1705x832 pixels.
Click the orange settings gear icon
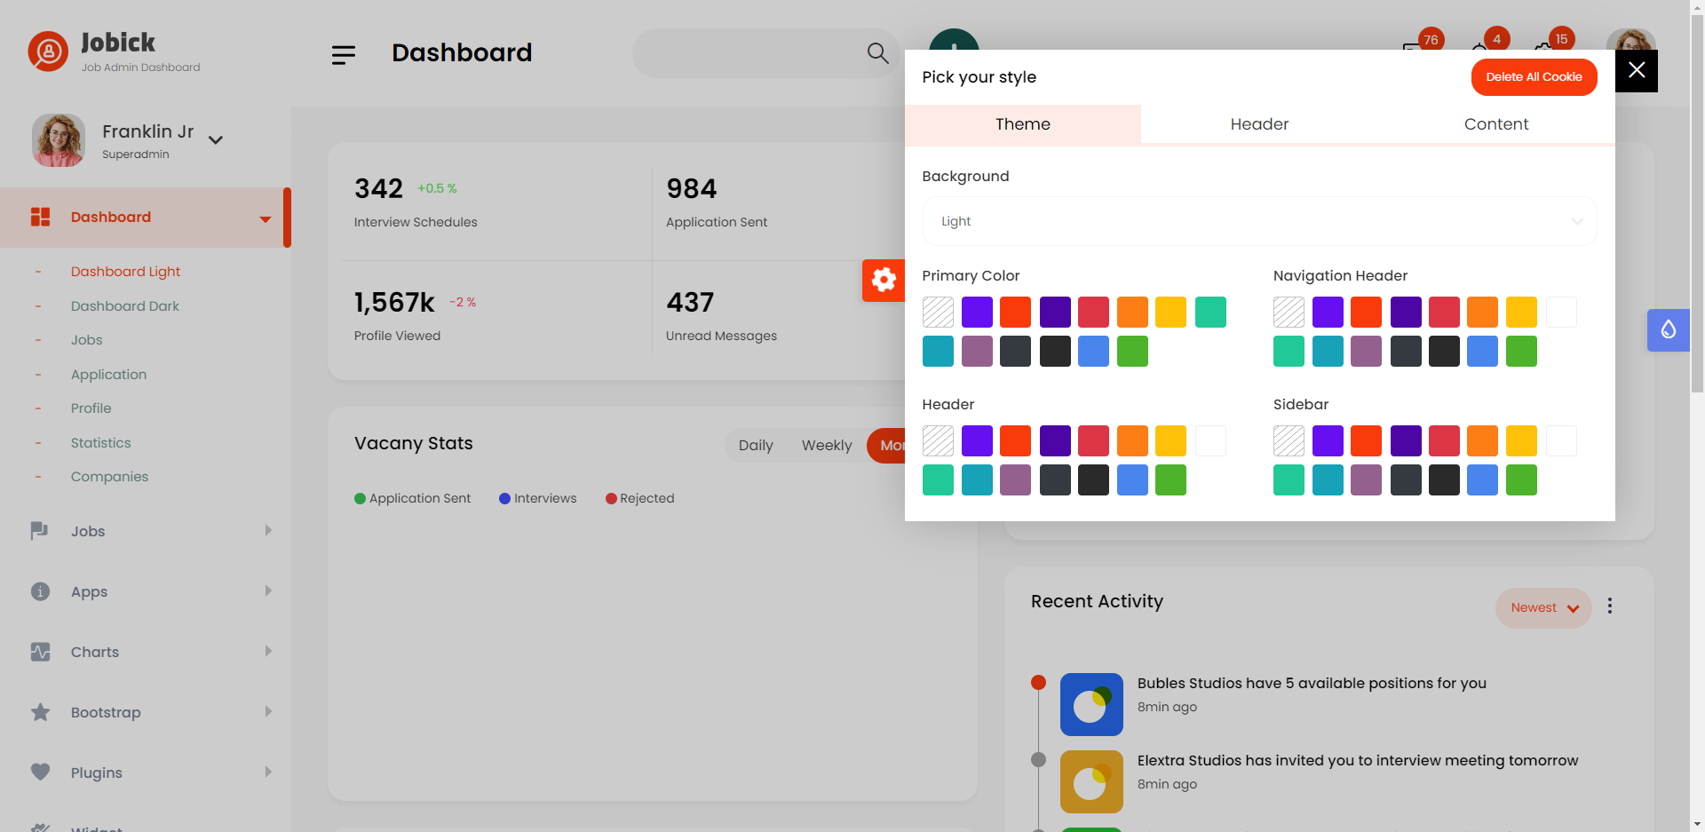point(884,281)
